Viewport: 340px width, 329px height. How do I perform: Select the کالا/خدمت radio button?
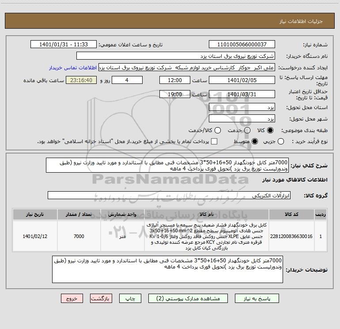(x=218, y=130)
